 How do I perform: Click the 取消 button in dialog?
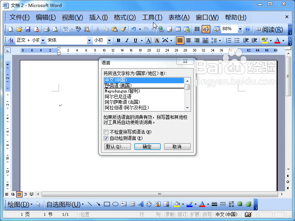[177, 147]
